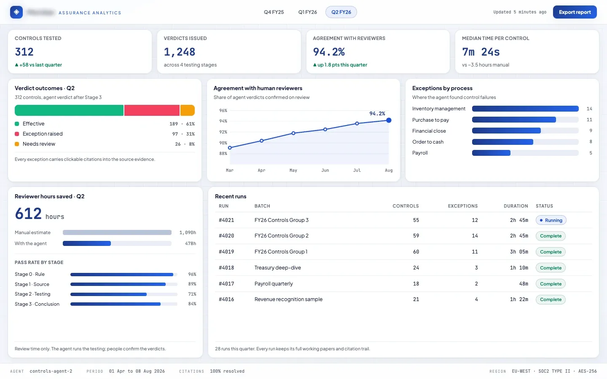The width and height of the screenshot is (607, 379).
Task: Click the green Effective legend dot
Action: click(17, 124)
